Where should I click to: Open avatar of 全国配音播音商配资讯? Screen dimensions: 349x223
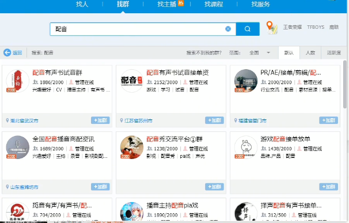point(17,148)
